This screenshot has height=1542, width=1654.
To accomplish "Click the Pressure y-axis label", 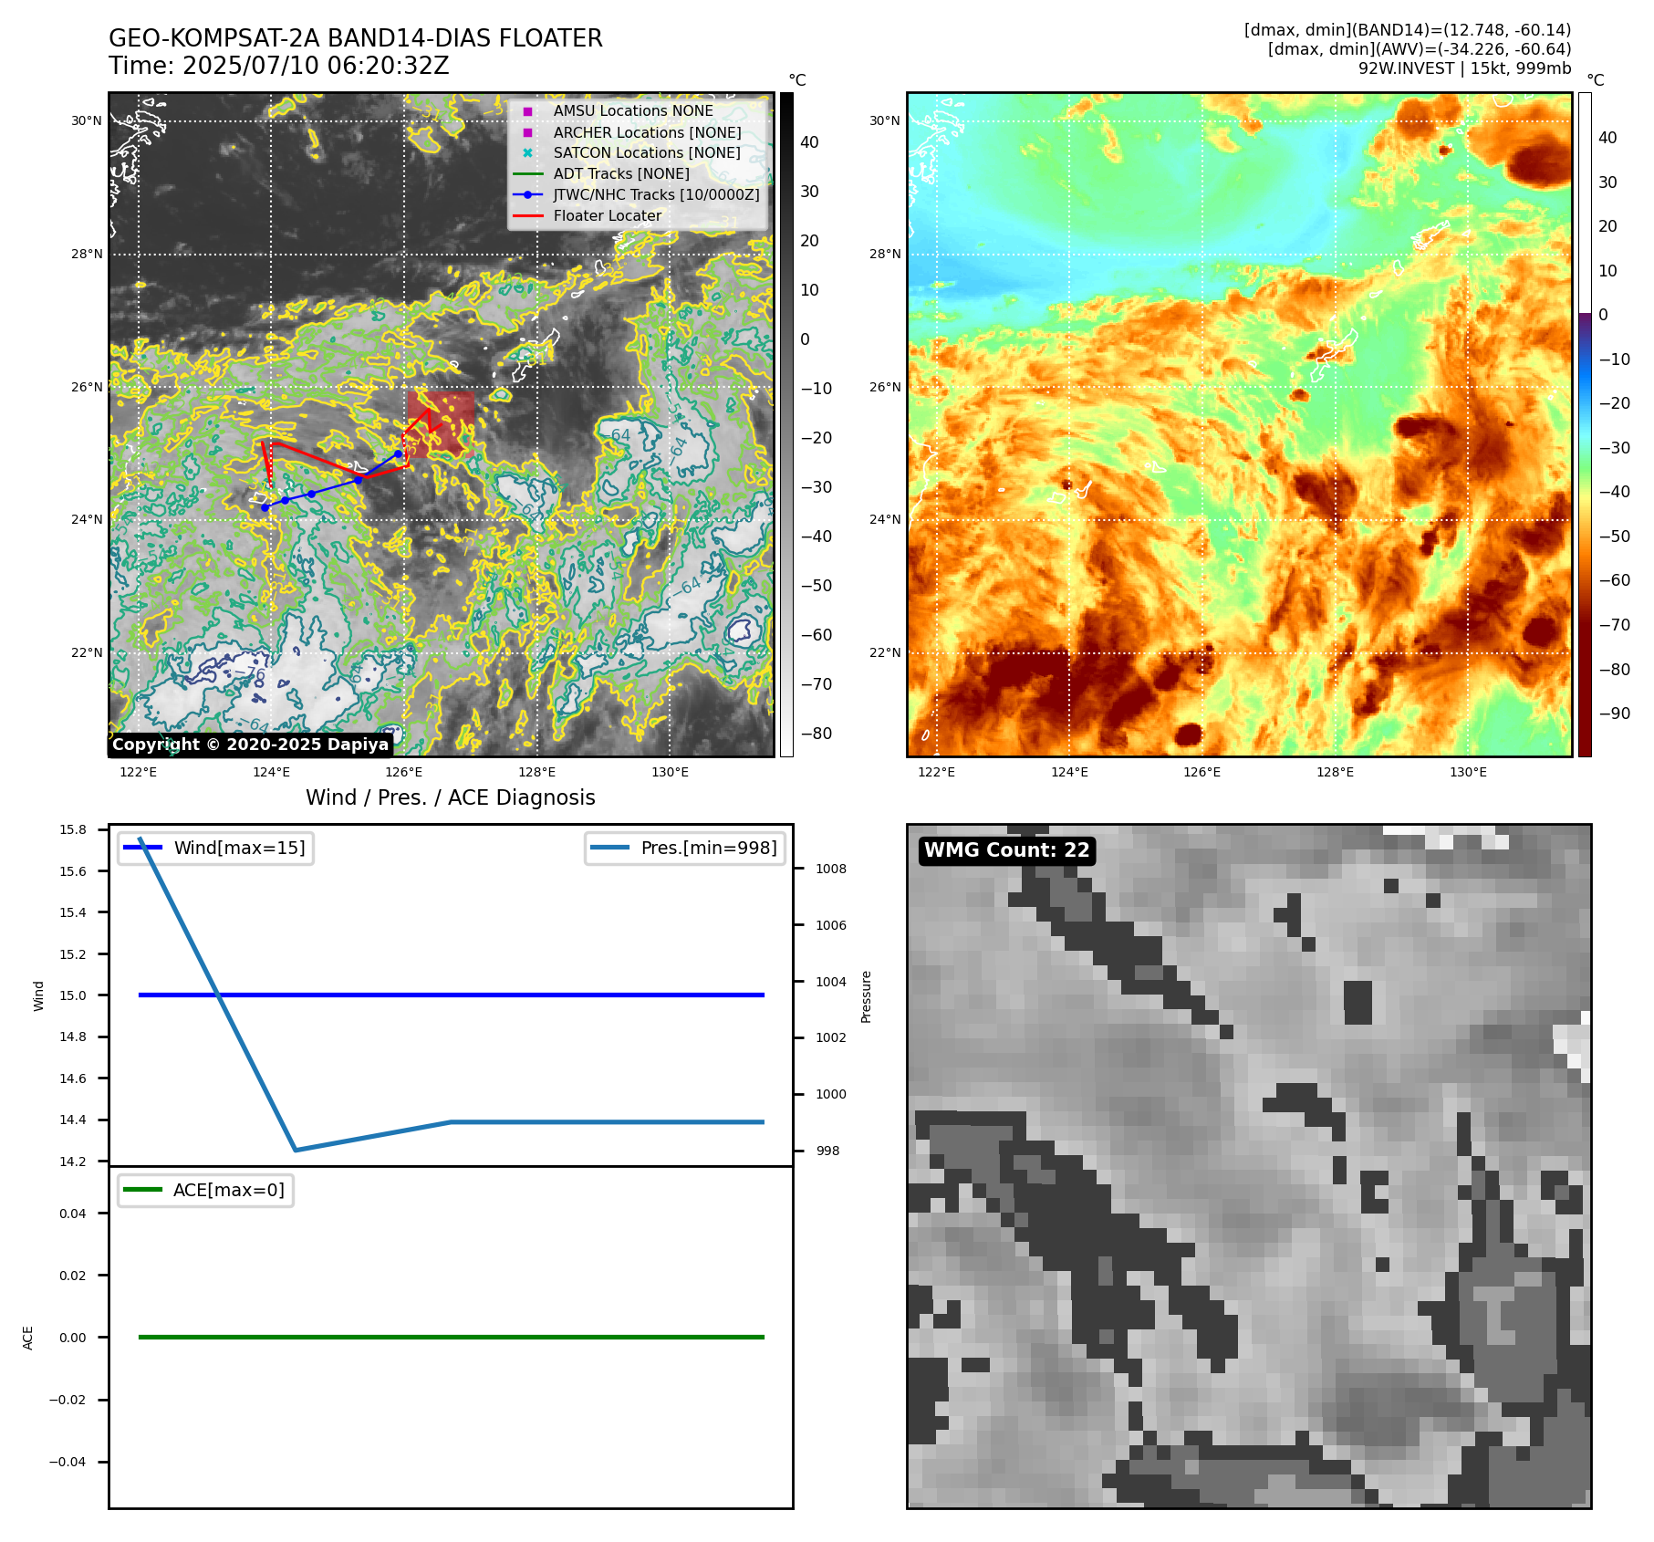I will click(866, 996).
